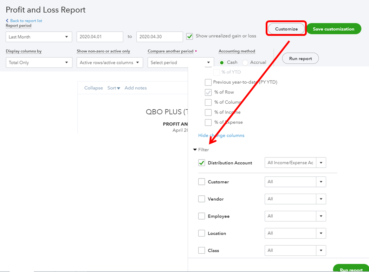Click the start date field 2020.04.01

tap(99, 37)
